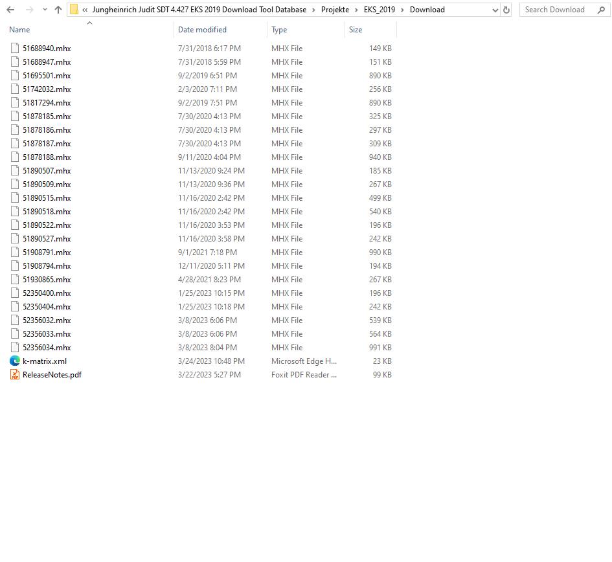The height and width of the screenshot is (562, 612).
Task: Expand chevron after EKS_2019 breadcrumb
Action: [x=402, y=10]
